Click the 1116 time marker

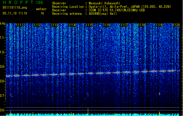tap(107, 25)
